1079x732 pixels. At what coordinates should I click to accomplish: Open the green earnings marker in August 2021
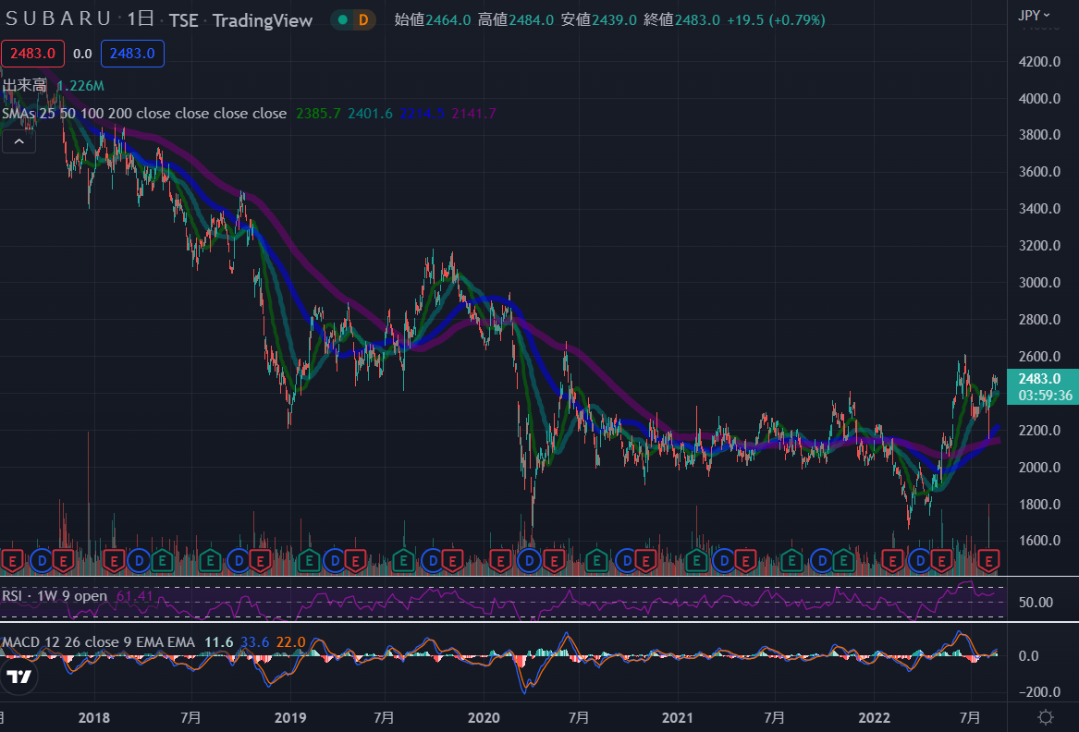[x=792, y=561]
